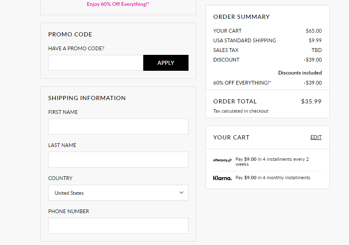Click 'Enjoy 60% Off Everything!*' promo text
349x245 pixels.
pyautogui.click(x=118, y=4)
